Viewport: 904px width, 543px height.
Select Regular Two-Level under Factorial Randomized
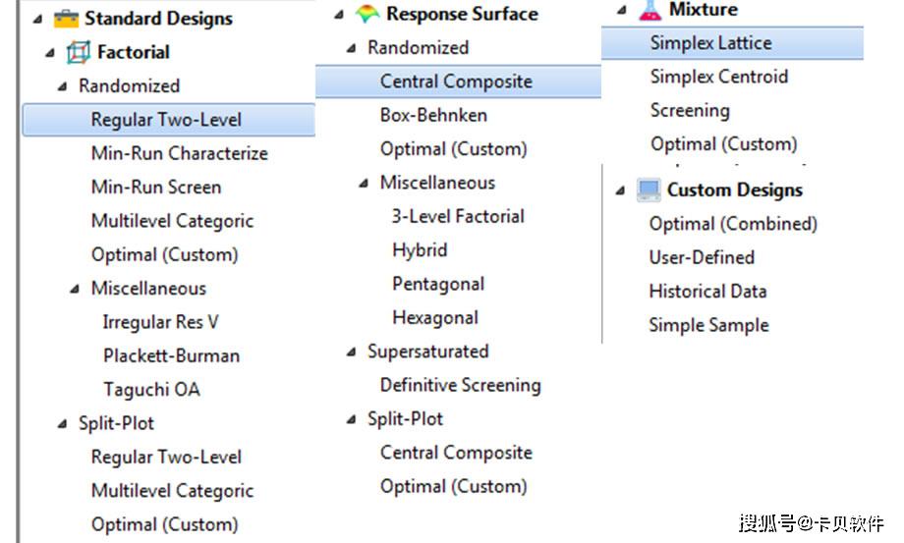[x=166, y=120]
